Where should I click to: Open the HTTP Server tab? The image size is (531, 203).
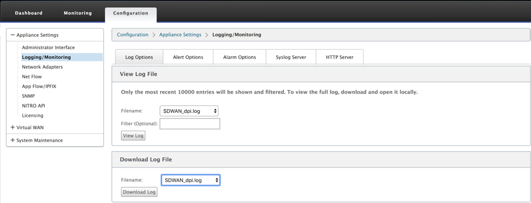pyautogui.click(x=340, y=57)
